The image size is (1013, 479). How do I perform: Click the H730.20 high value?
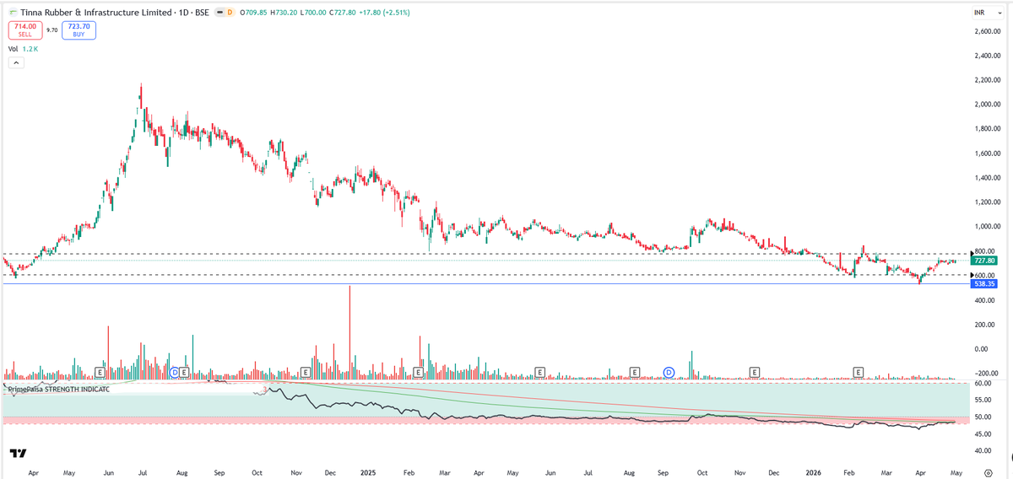tap(284, 13)
